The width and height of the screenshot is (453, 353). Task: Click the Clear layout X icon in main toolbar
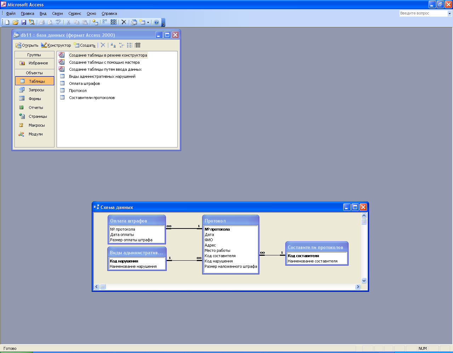point(124,22)
